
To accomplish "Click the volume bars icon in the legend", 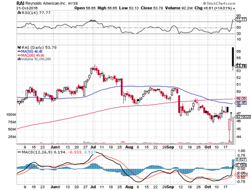I will click(19, 59).
